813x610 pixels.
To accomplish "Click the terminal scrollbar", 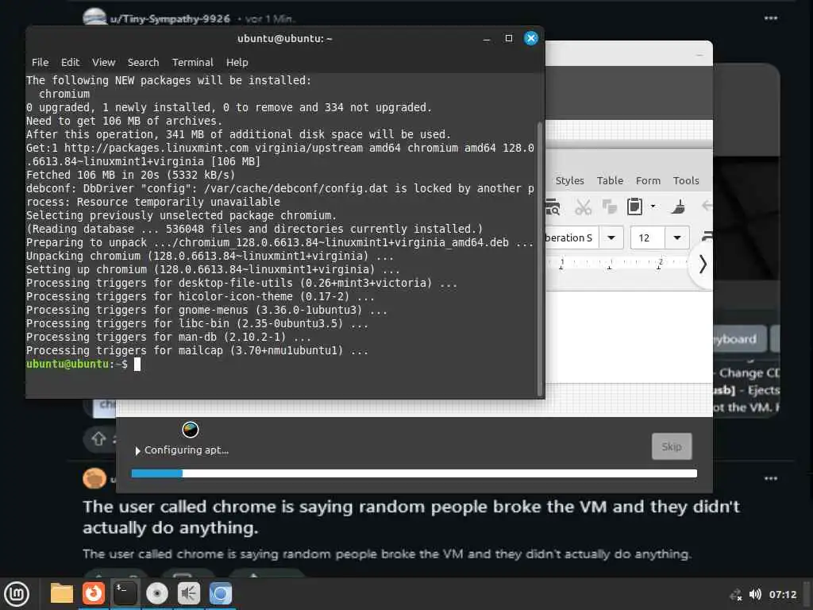I will (x=540, y=260).
